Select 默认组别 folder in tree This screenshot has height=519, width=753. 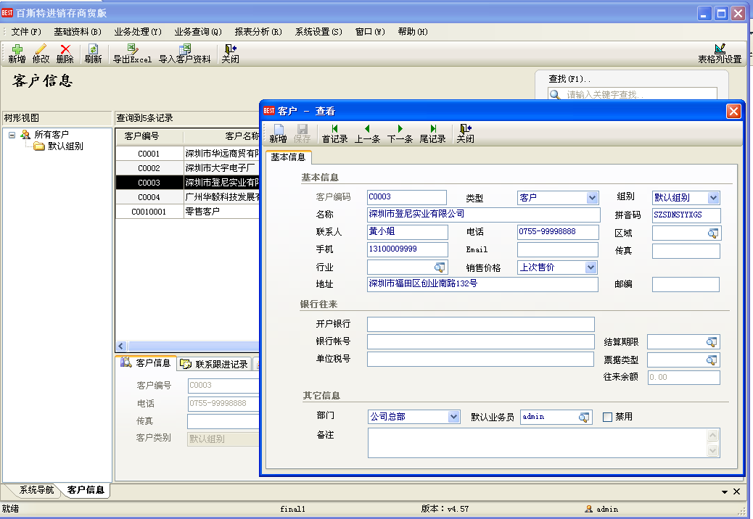tap(65, 146)
